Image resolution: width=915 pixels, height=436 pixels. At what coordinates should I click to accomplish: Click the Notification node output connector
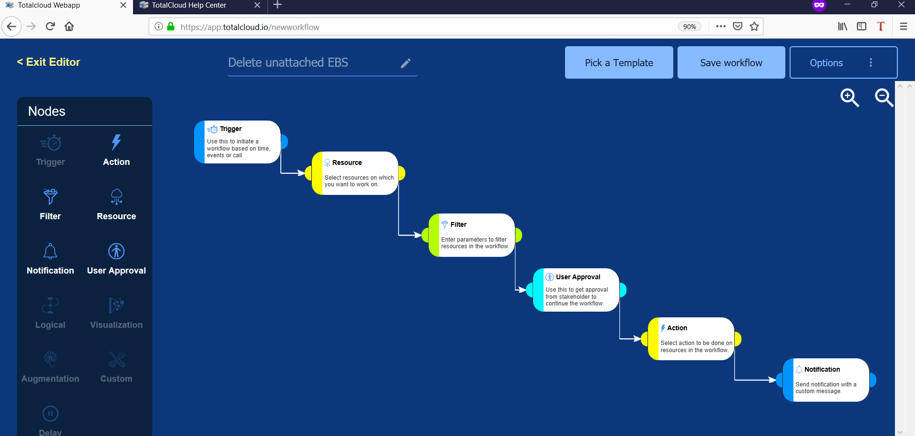pos(873,380)
